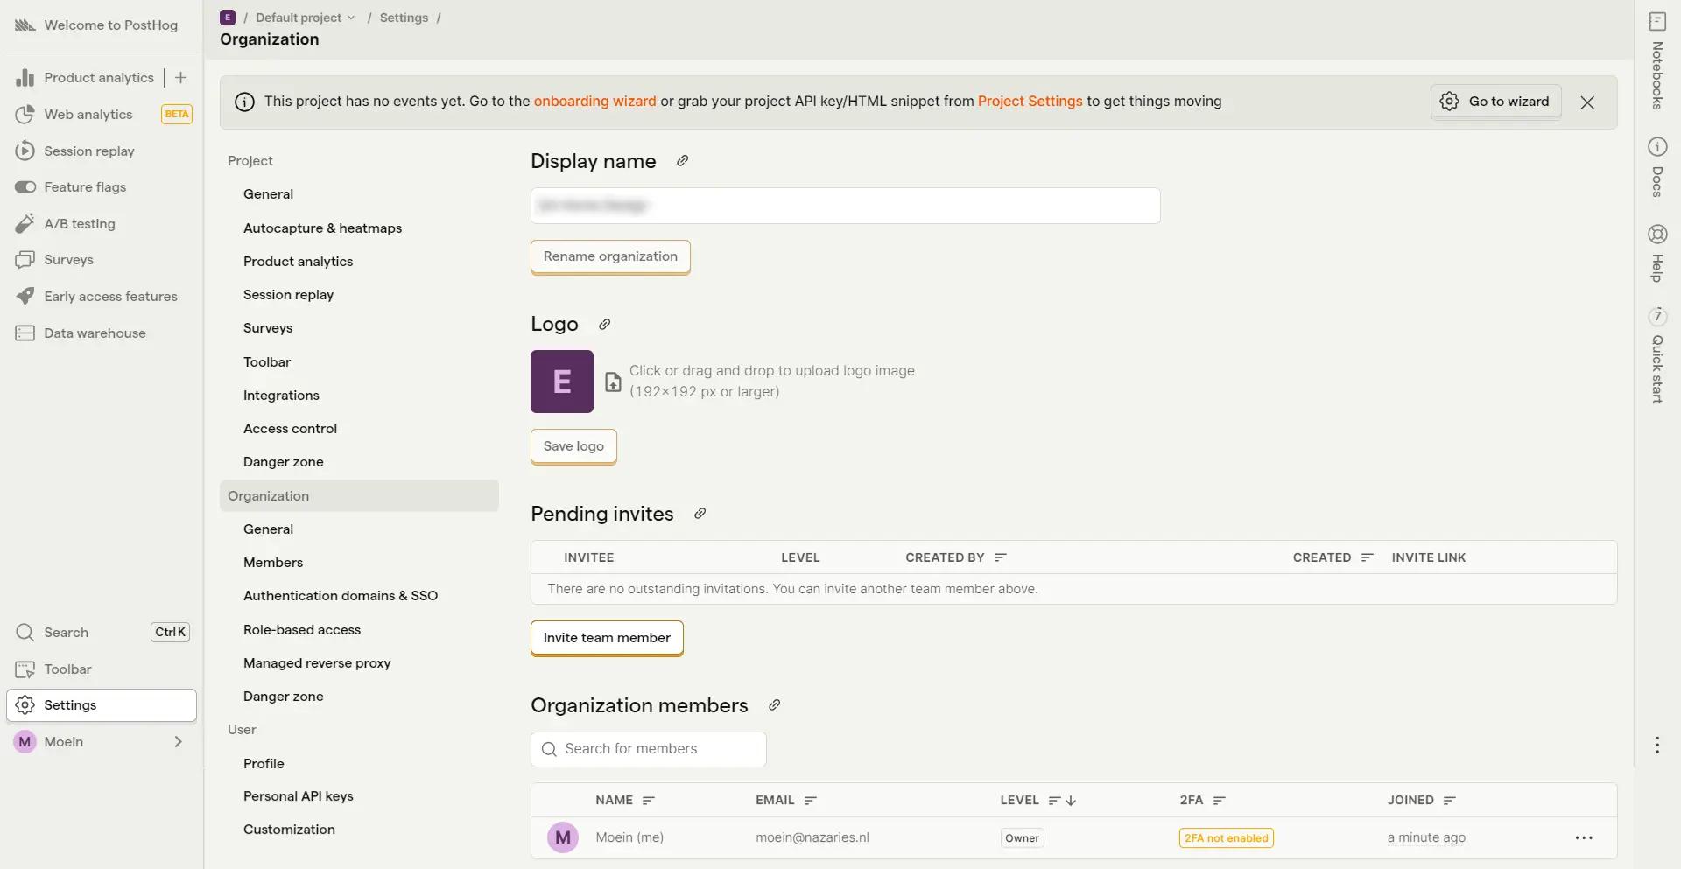Click the plus icon beside Product analytics
The width and height of the screenshot is (1681, 869).
coord(180,78)
